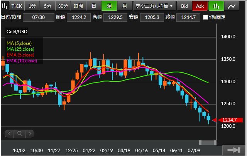Click the 1250.0 price axis label
Image resolution: width=247 pixels, height=156 pixels.
[x=228, y=104]
